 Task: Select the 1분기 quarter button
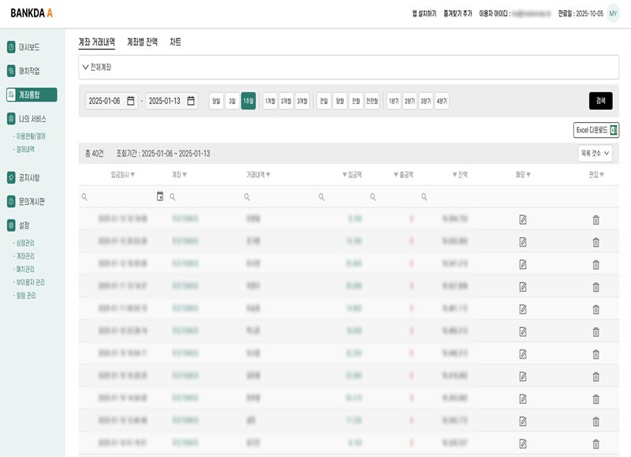[x=394, y=101]
